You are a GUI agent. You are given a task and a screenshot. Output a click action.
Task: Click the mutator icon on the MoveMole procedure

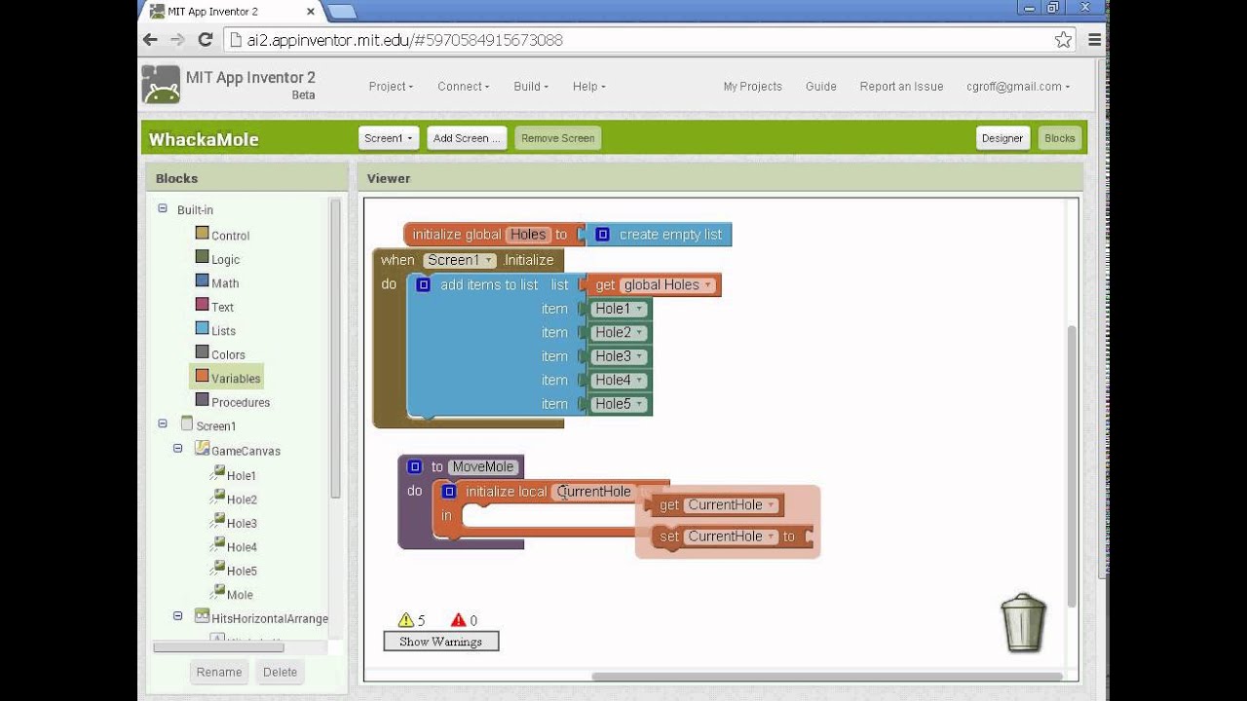[x=415, y=467]
